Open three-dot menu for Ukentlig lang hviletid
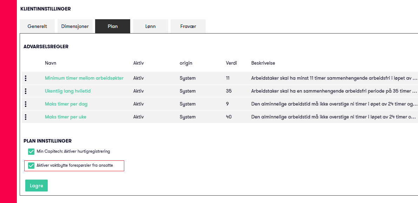This screenshot has height=203, width=418. point(26,91)
